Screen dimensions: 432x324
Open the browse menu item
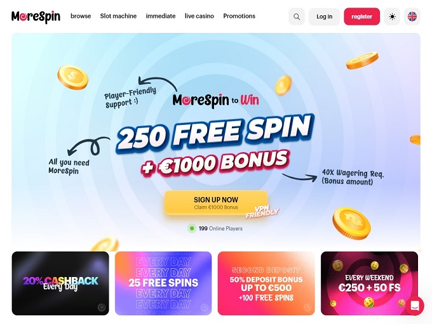81,16
